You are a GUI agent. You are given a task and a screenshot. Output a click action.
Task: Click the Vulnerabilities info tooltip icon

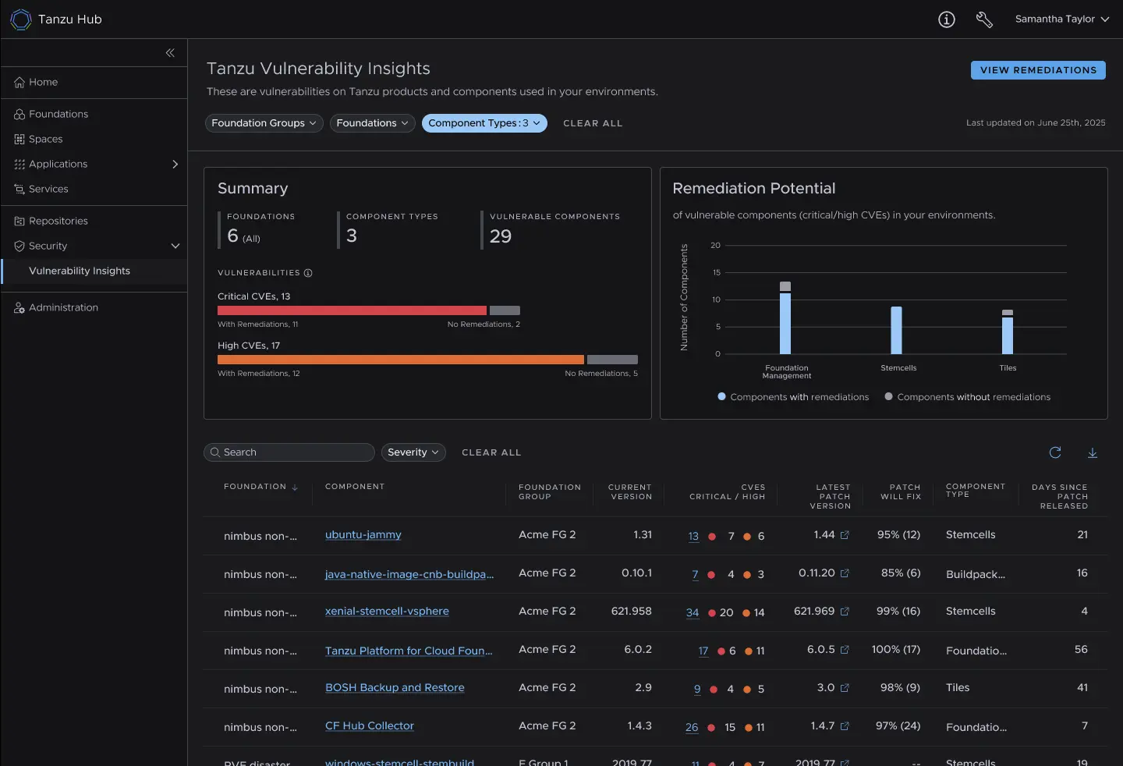[308, 273]
